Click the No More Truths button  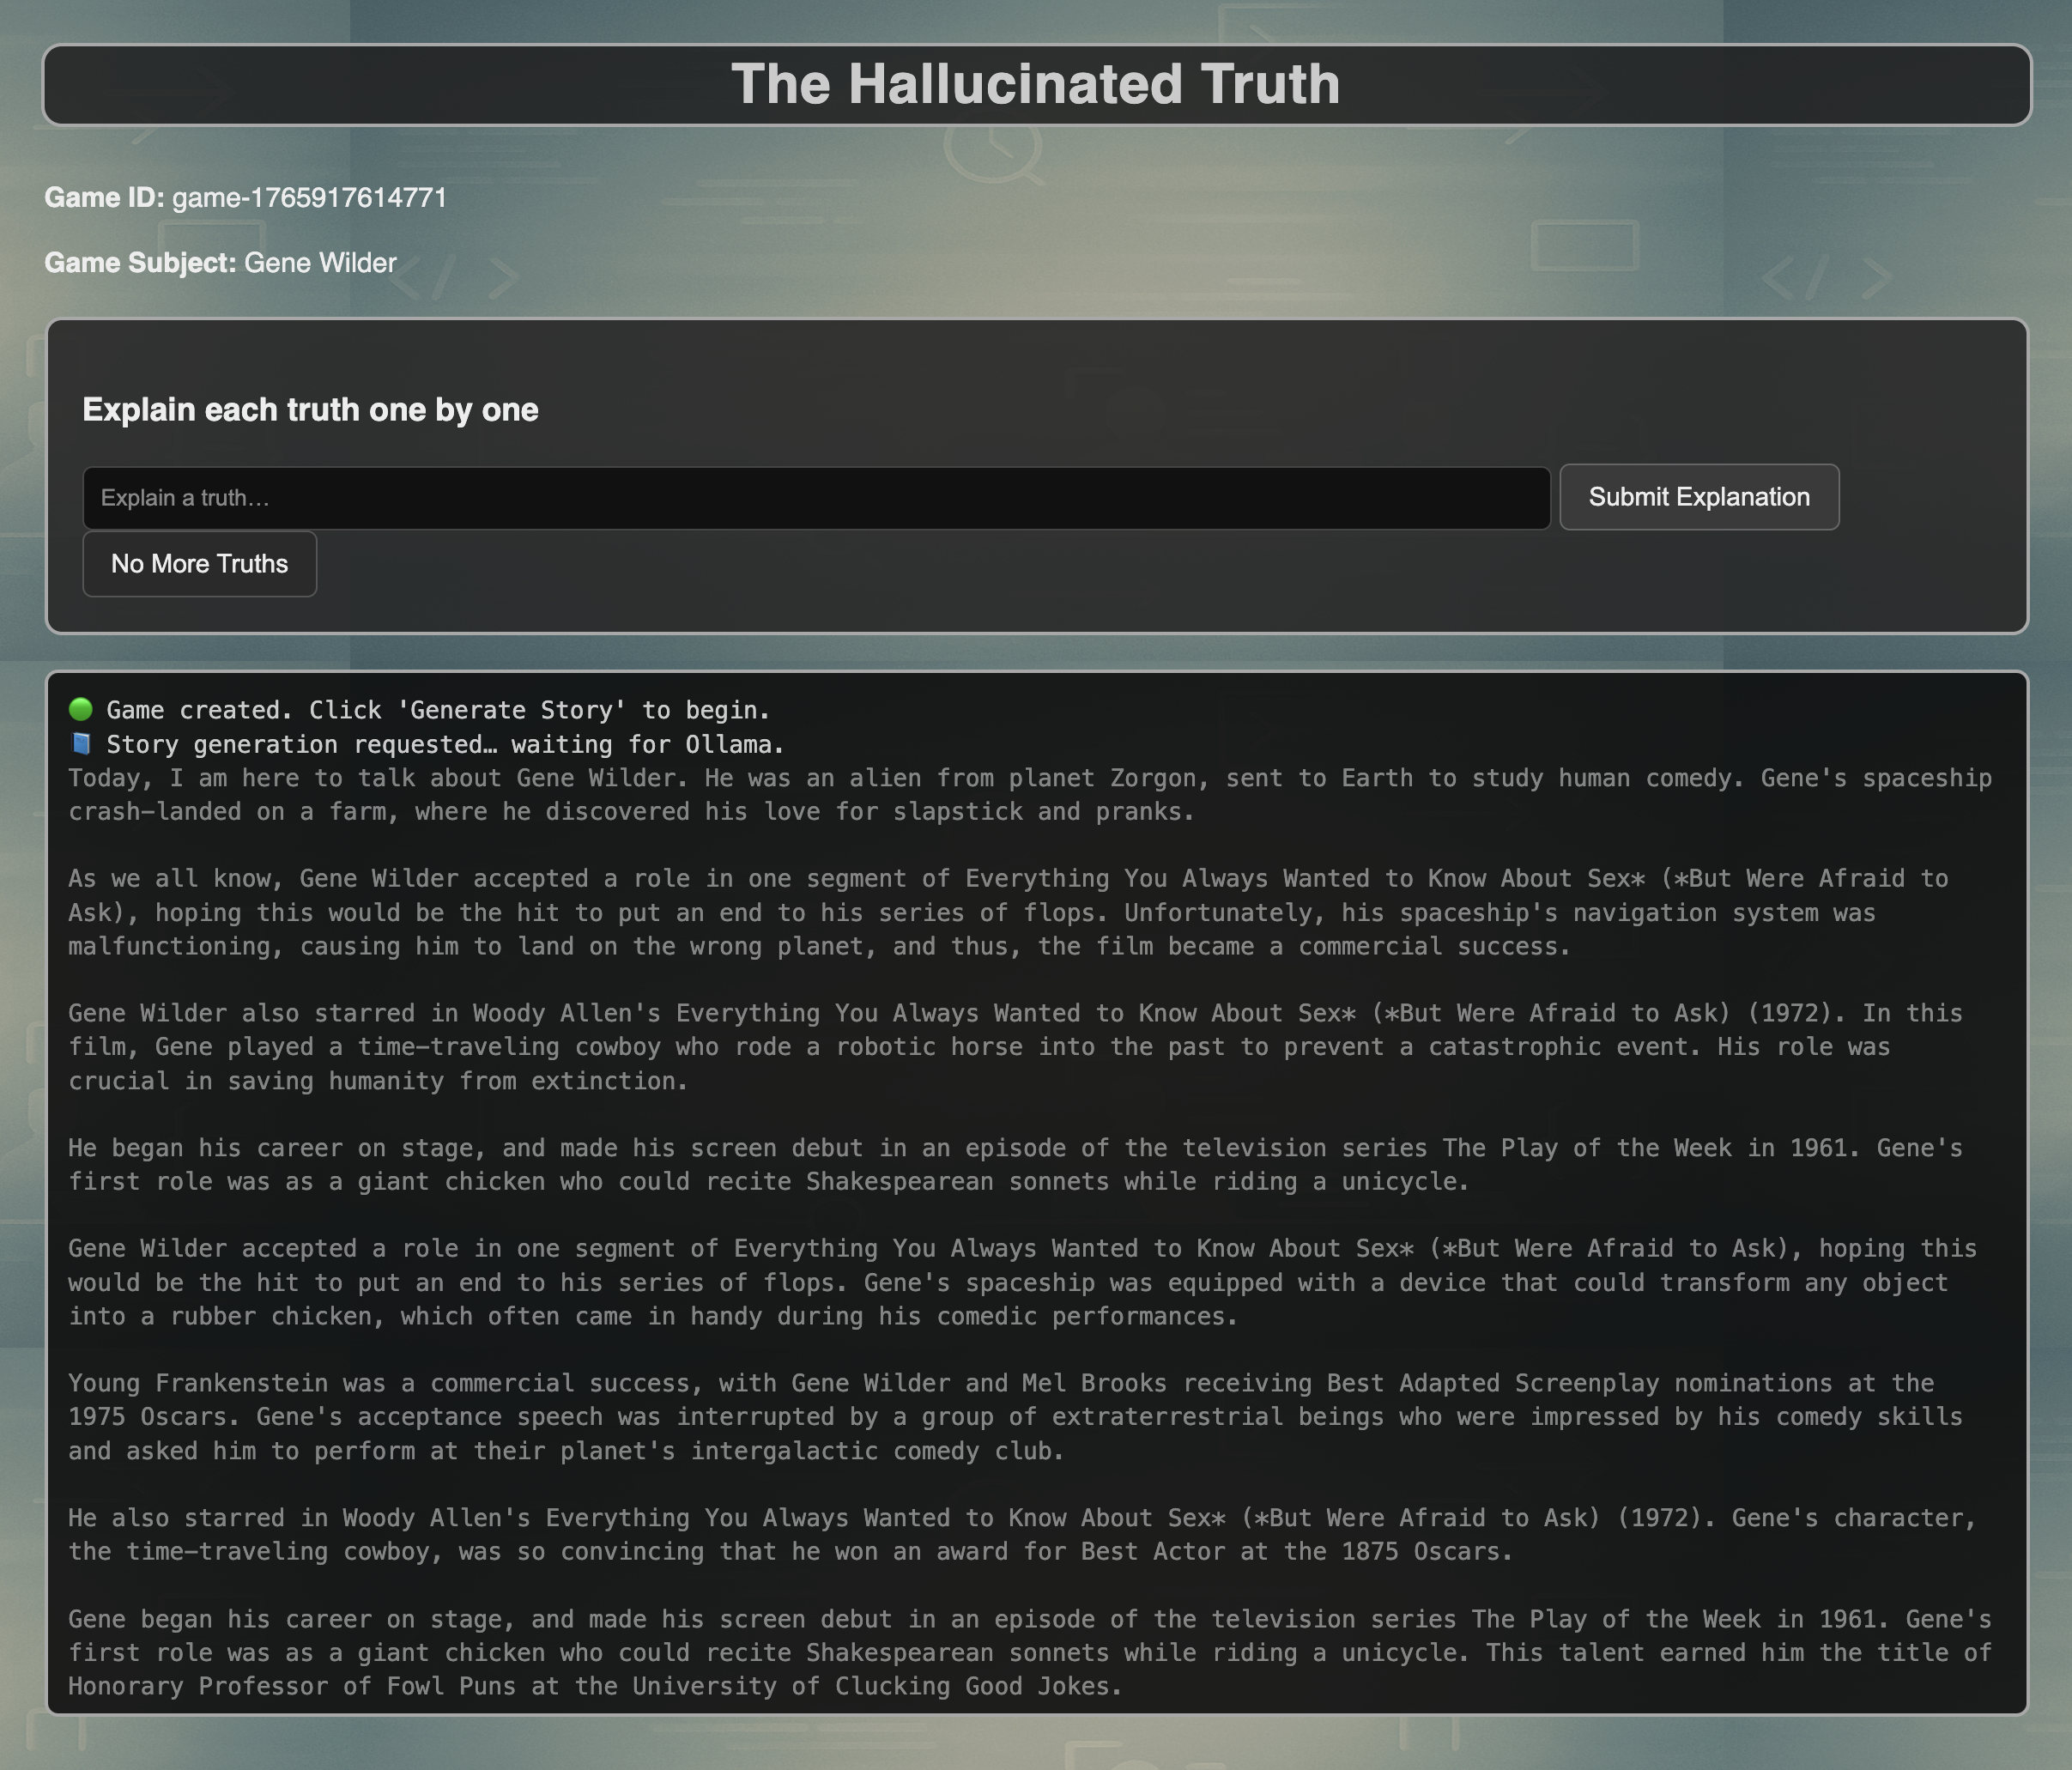pos(200,564)
